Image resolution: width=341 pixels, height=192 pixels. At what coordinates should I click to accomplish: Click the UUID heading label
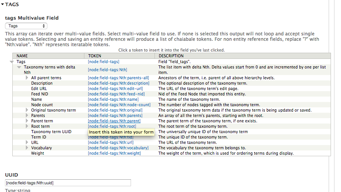pyautogui.click(x=12, y=175)
